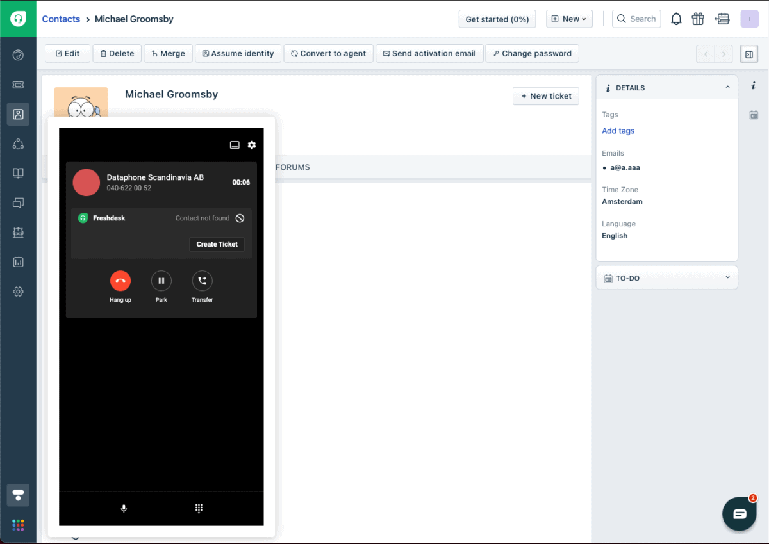Click the English language value
This screenshot has height=544, width=769.
tap(615, 236)
